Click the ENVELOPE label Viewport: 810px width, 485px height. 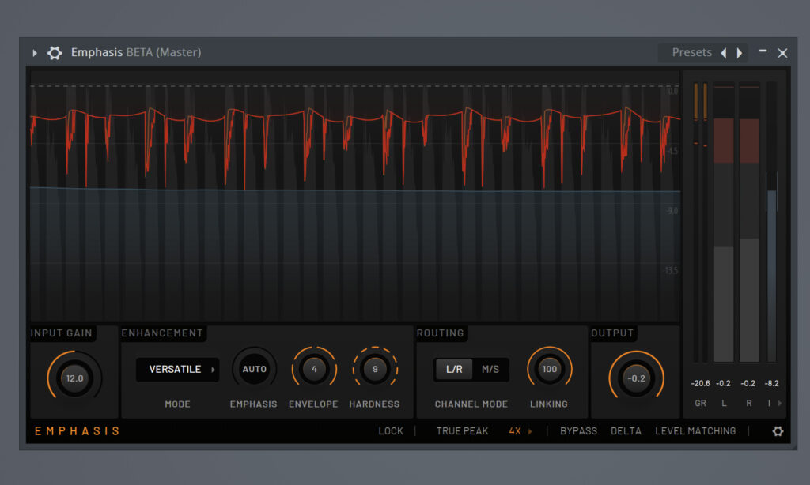(x=313, y=404)
